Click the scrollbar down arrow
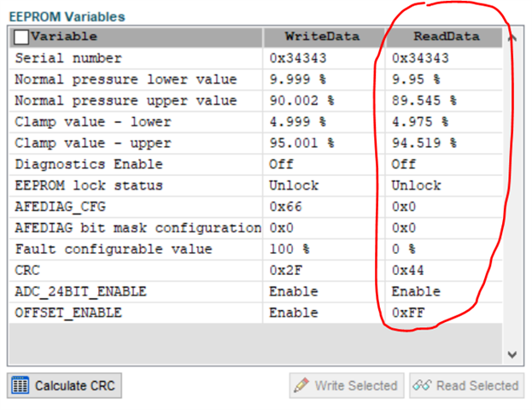532x410 pixels. 512,354
